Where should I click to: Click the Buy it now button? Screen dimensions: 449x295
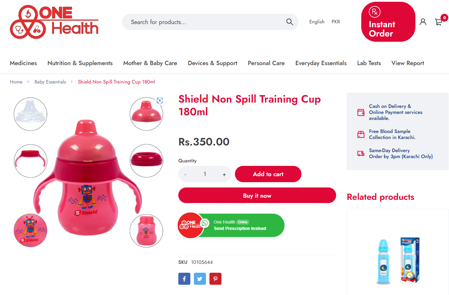click(x=257, y=195)
